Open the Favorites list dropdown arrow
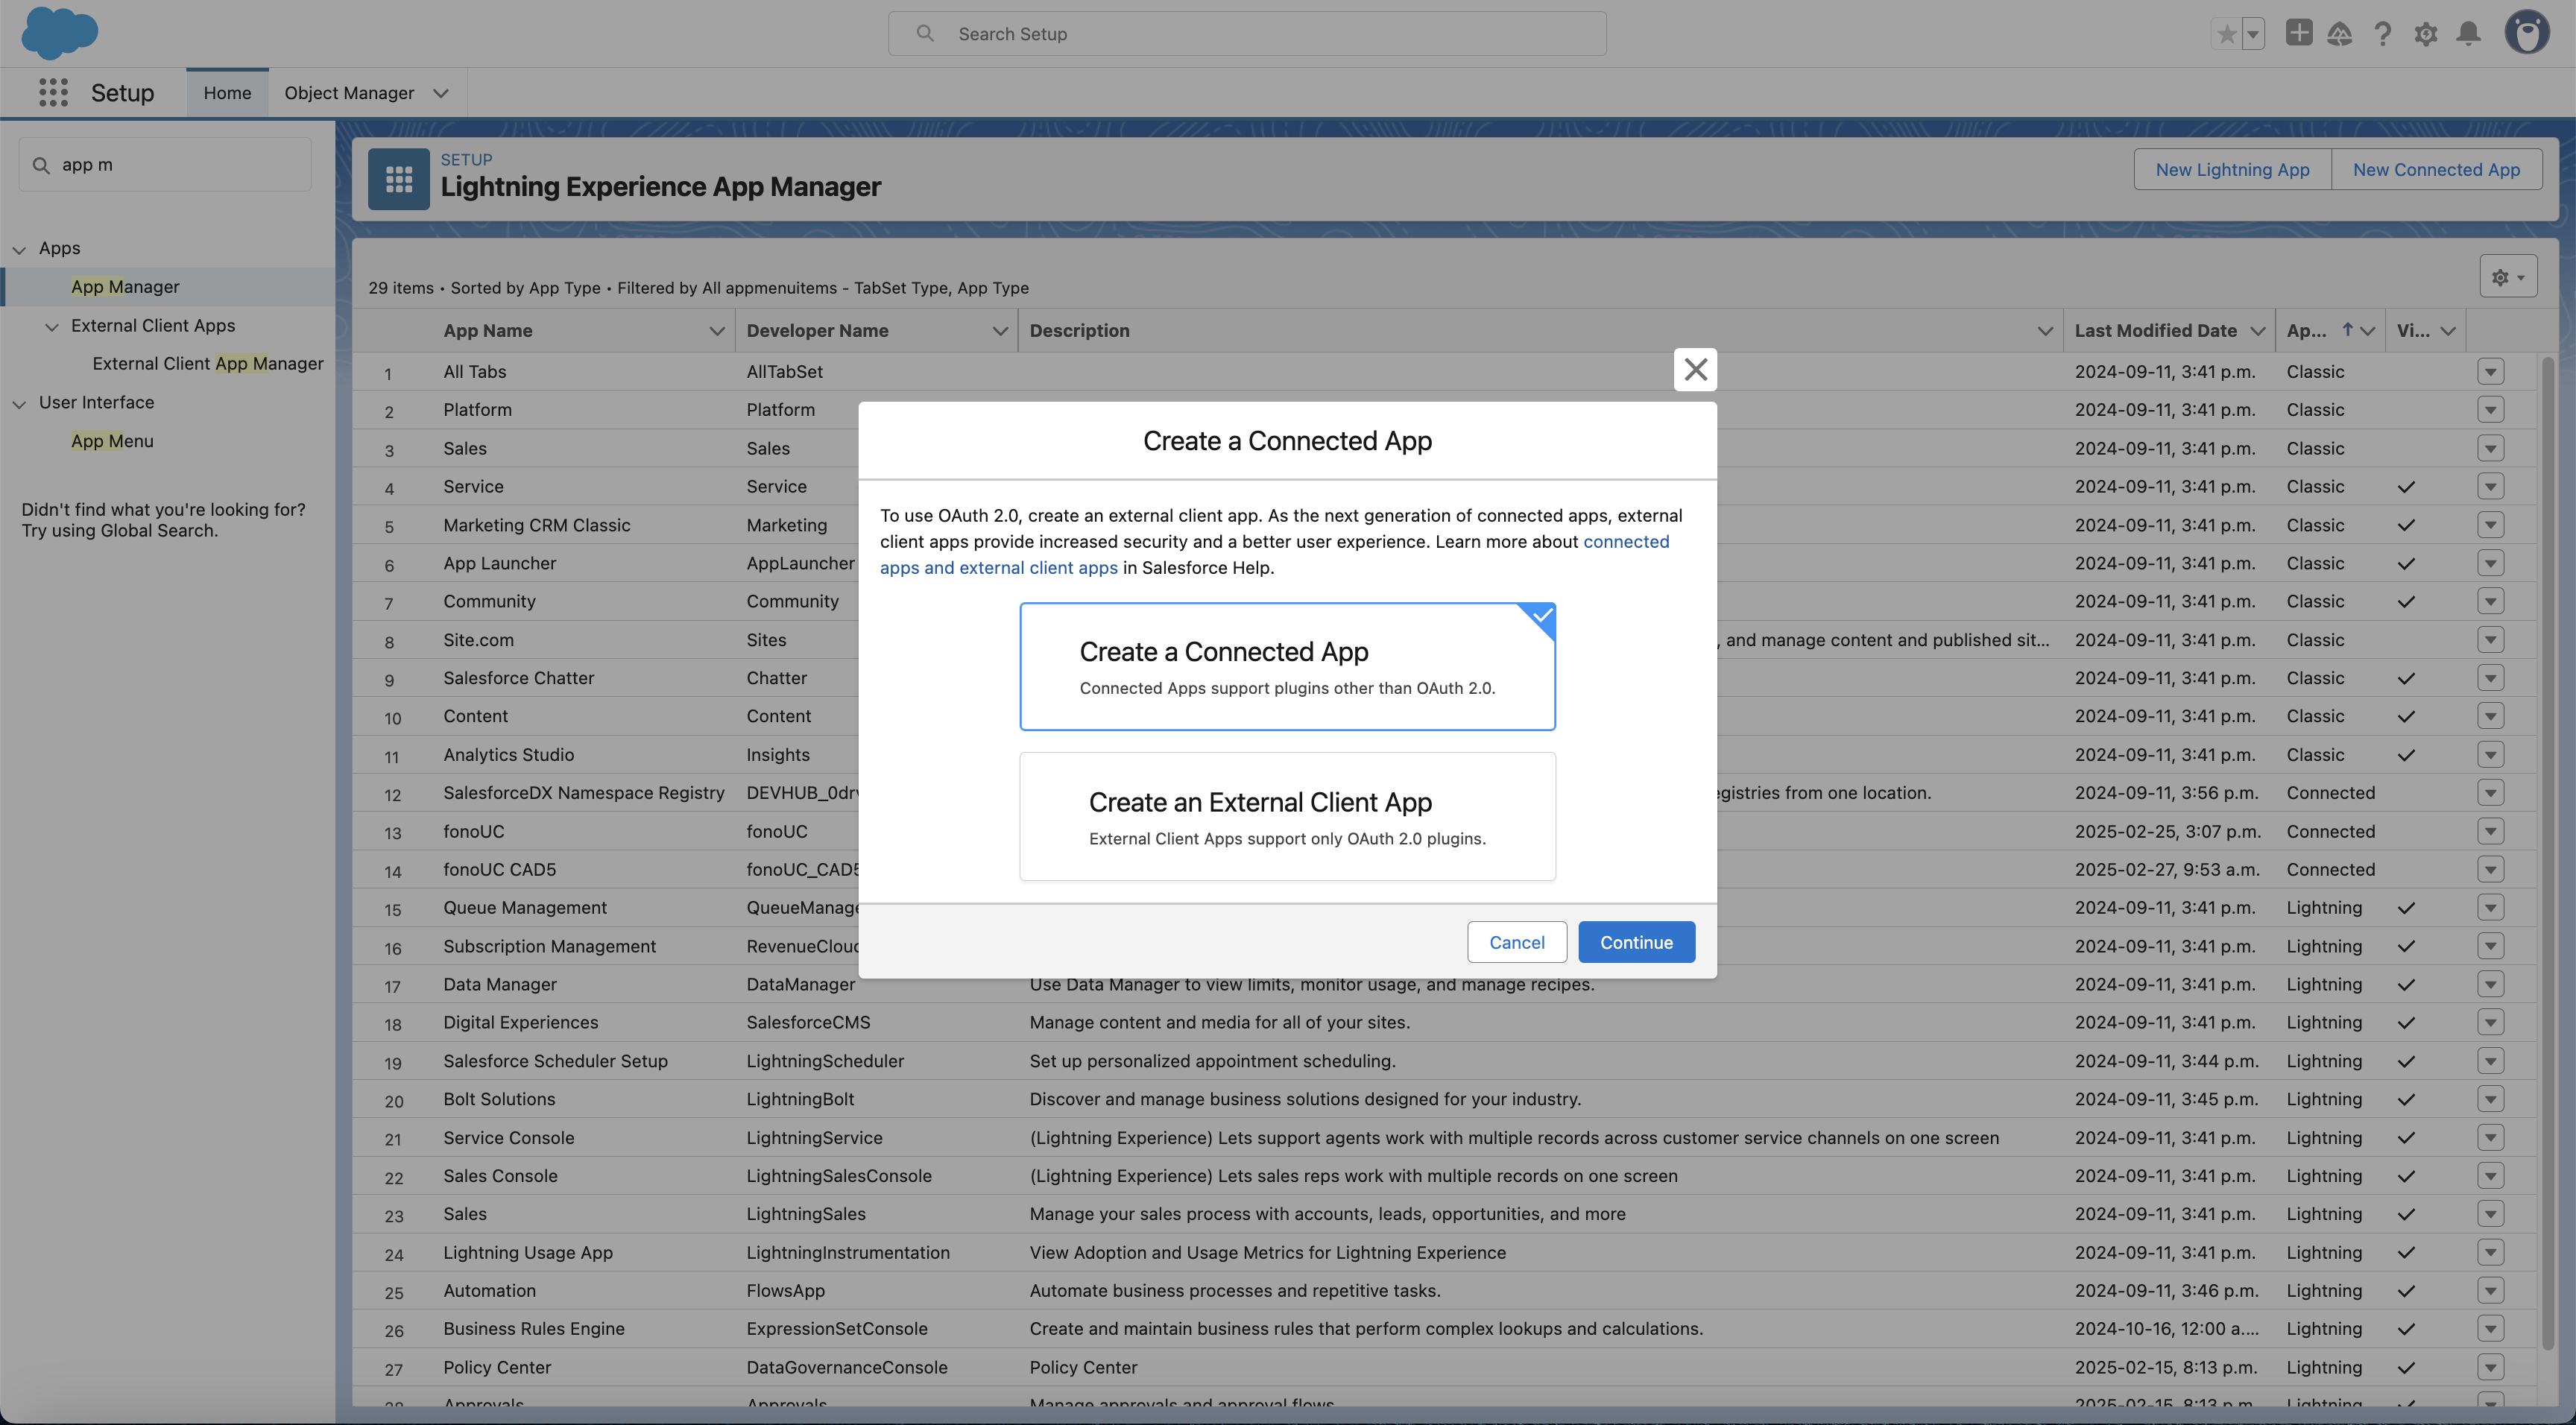Viewport: 2576px width, 1425px height. 2253,34
